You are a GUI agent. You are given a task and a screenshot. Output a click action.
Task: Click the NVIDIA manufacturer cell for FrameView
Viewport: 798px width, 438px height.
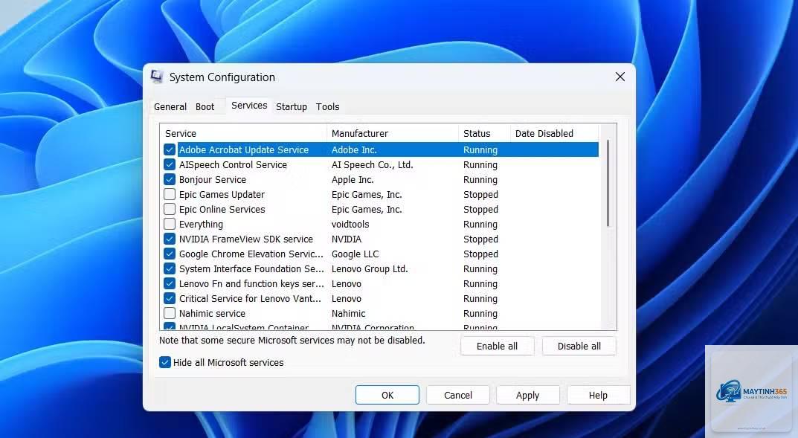click(x=346, y=239)
